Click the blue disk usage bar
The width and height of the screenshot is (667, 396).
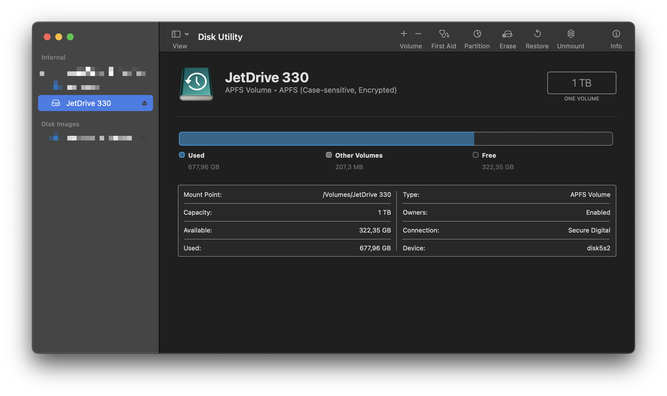coord(326,139)
